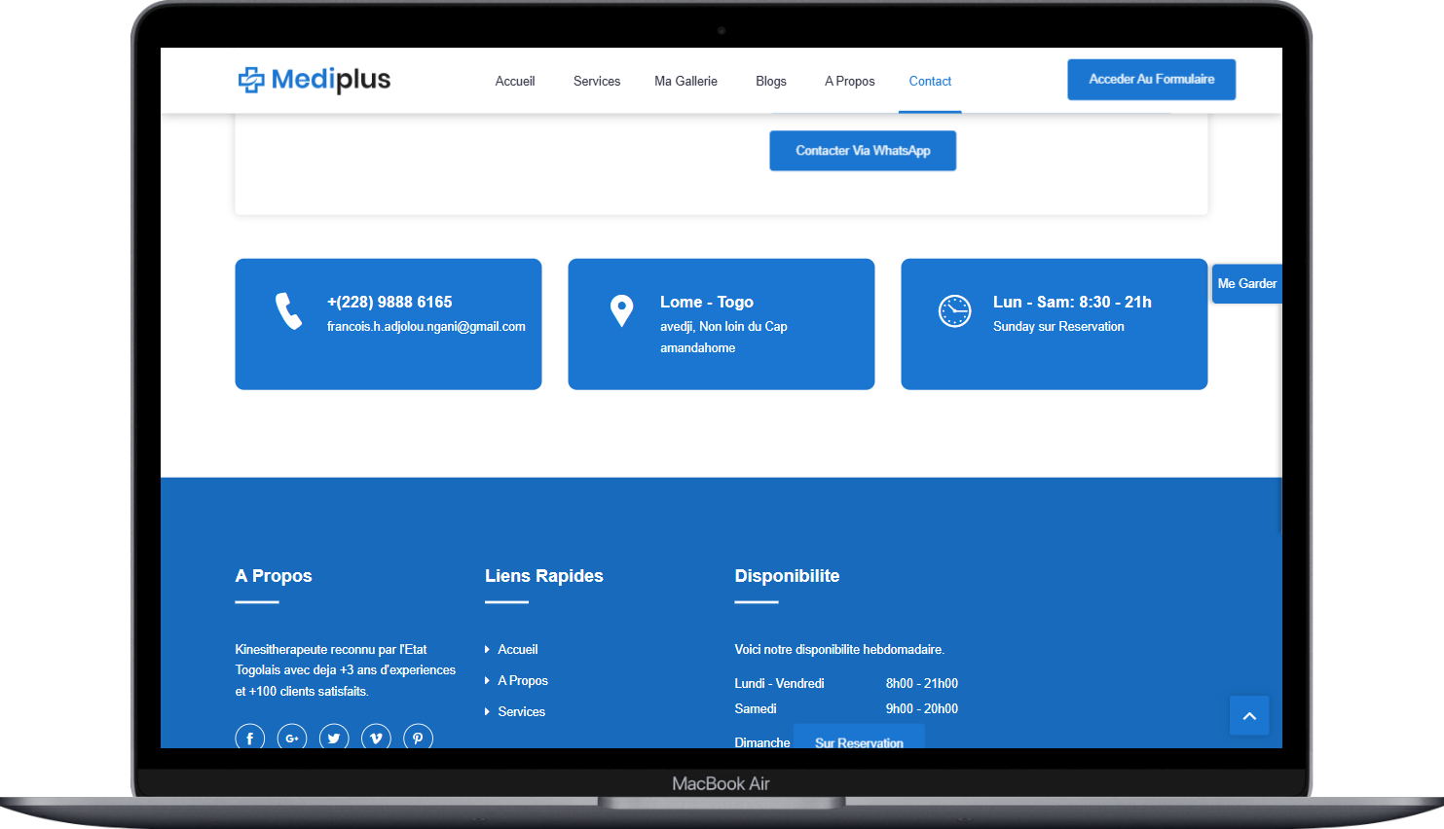Click Contacter Via WhatsApp button
Image resolution: width=1444 pixels, height=829 pixels.
click(x=863, y=151)
